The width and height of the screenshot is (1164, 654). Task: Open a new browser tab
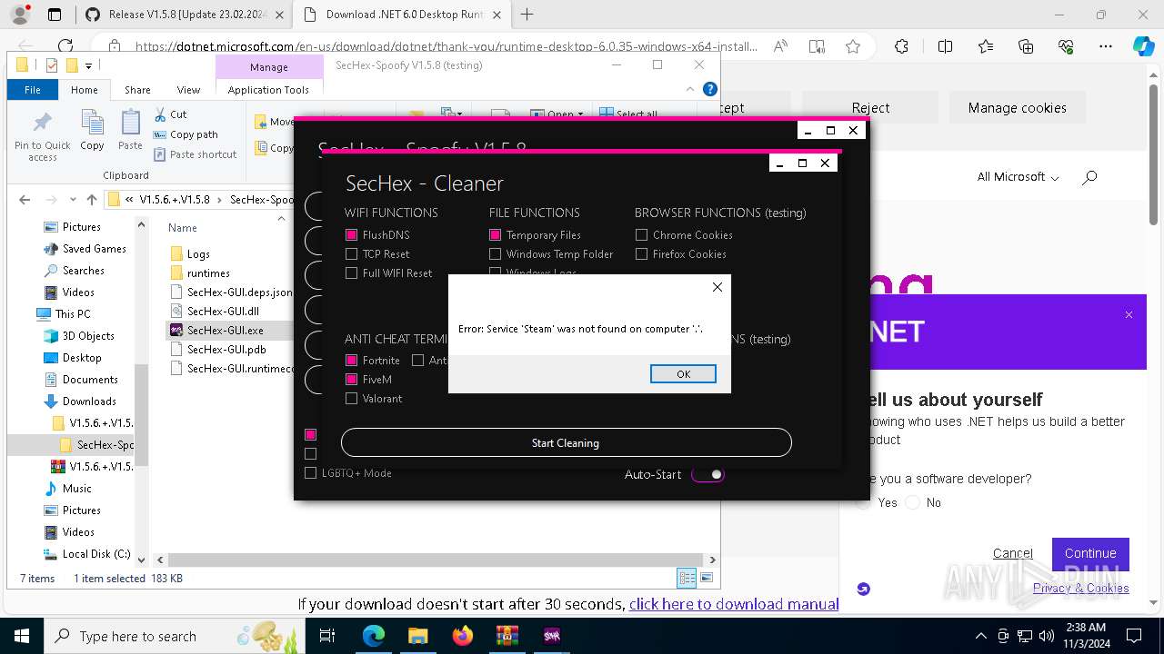click(x=527, y=15)
